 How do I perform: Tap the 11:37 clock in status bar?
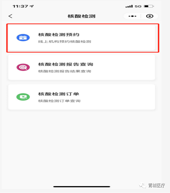click(20, 6)
